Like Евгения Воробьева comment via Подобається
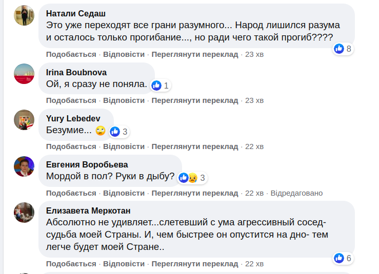The height and width of the screenshot is (274, 379). pyautogui.click(x=71, y=193)
